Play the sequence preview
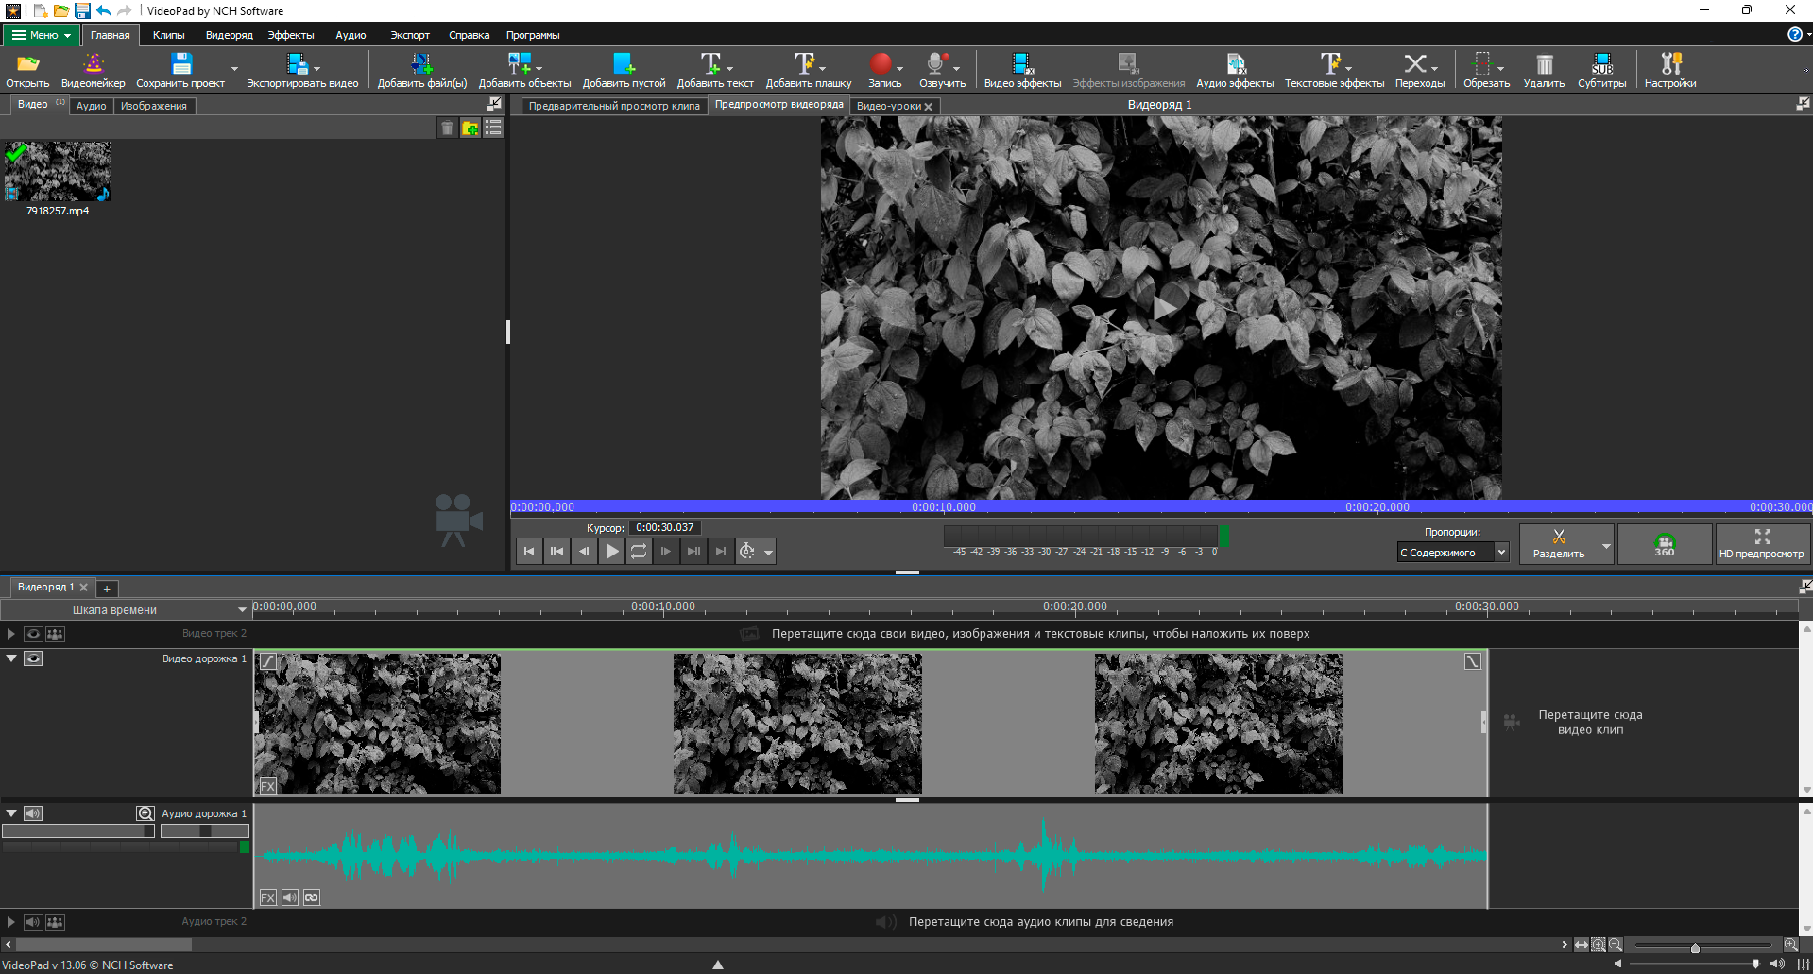 pyautogui.click(x=612, y=551)
